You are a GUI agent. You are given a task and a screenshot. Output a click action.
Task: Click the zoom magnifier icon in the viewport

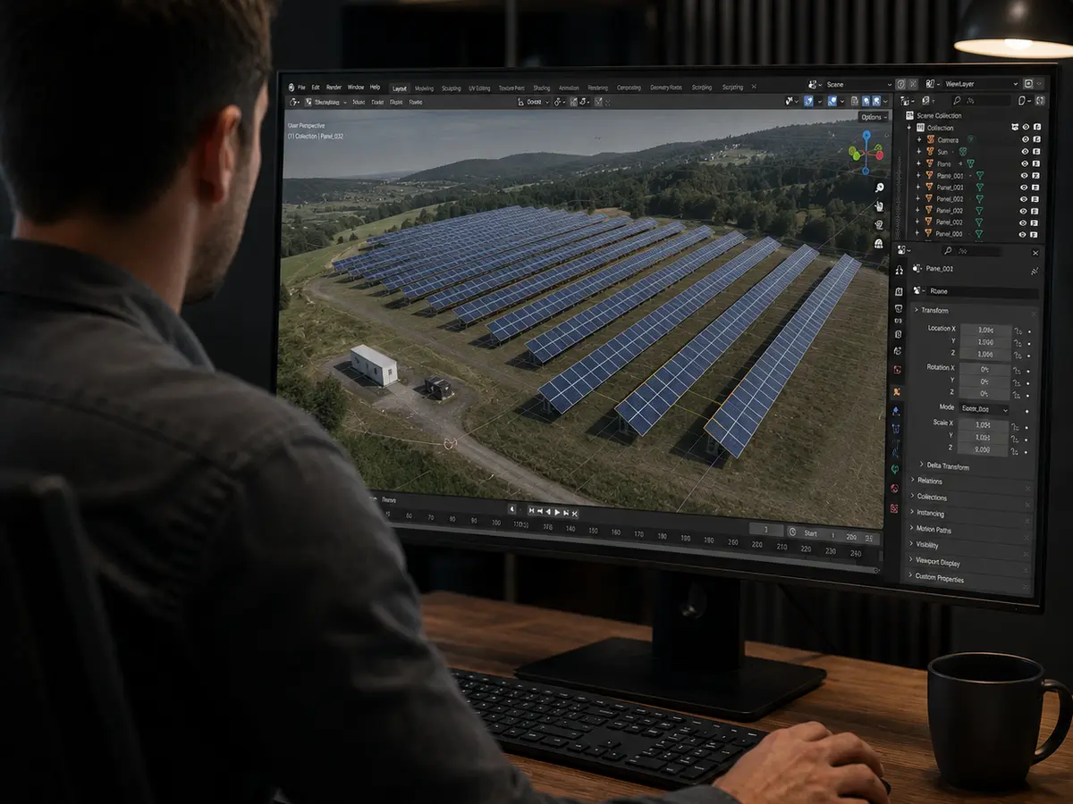tap(880, 187)
